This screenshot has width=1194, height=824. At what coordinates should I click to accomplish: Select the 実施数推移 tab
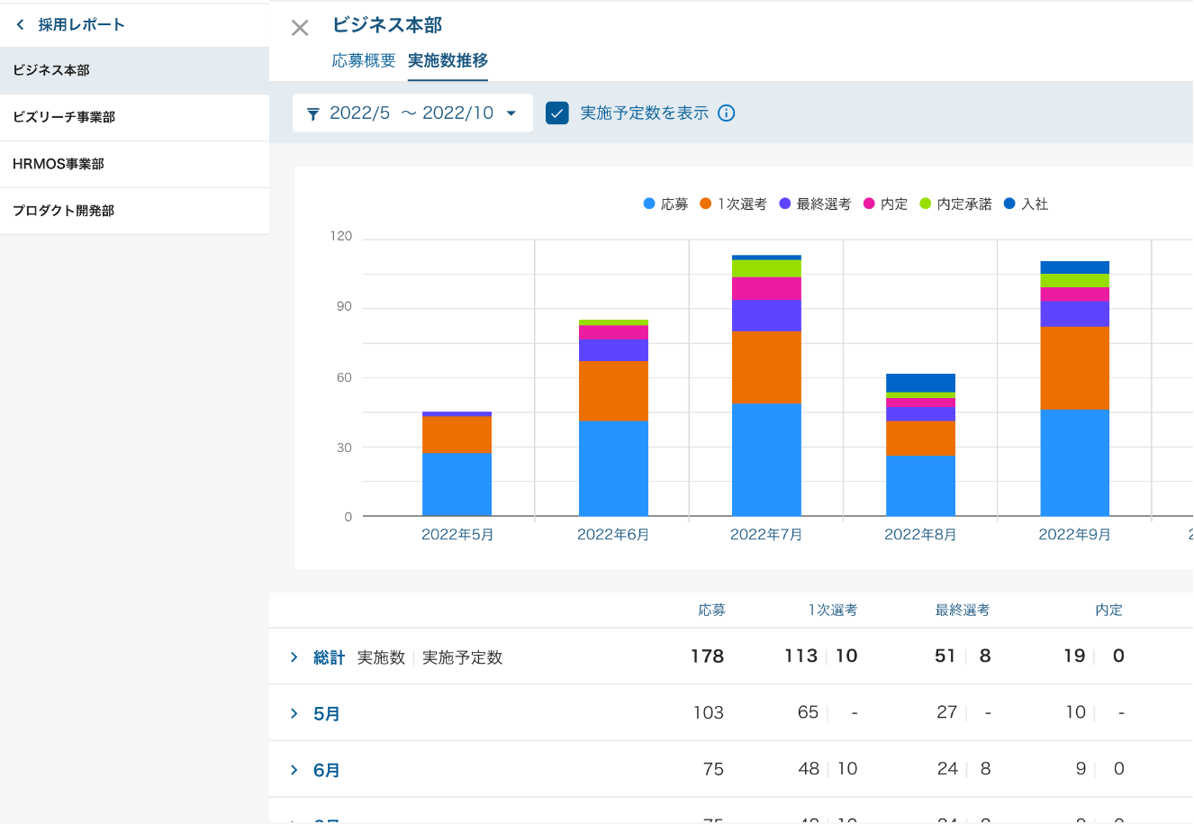point(448,60)
